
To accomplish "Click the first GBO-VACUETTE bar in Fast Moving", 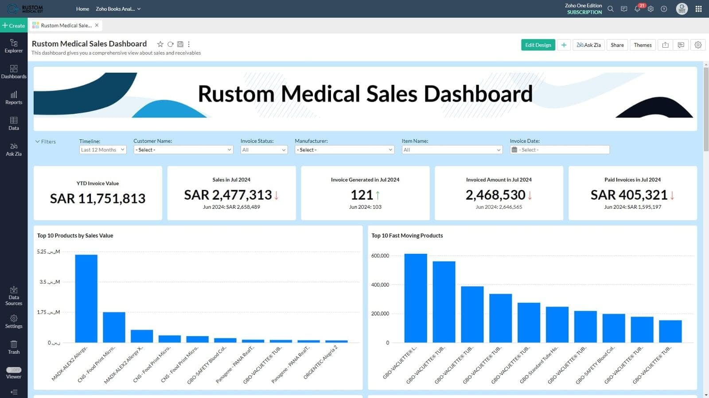I will coord(416,298).
